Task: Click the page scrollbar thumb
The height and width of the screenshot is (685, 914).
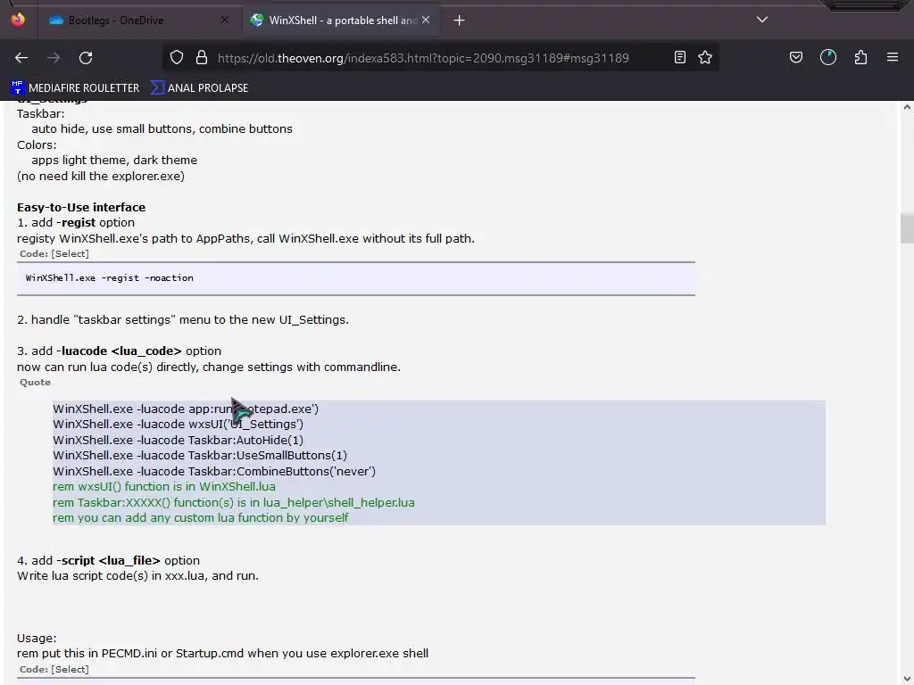Action: pos(907,228)
